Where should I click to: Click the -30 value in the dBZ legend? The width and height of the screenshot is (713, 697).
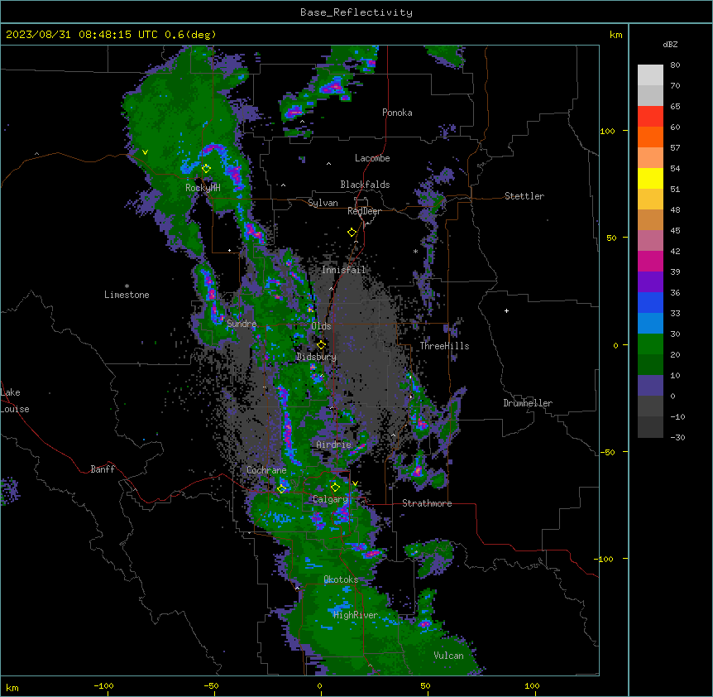click(x=677, y=437)
